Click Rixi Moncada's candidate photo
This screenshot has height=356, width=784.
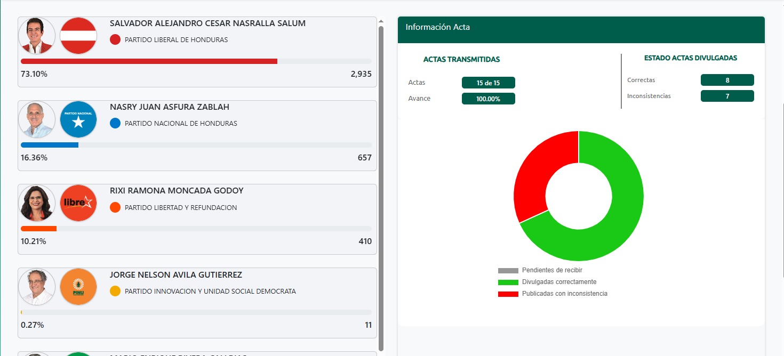click(37, 203)
